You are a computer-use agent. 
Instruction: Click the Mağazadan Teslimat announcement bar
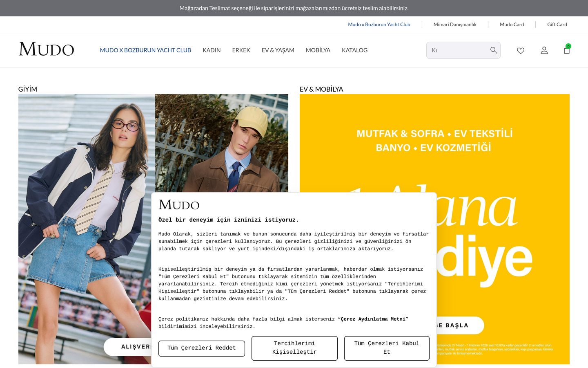click(x=294, y=8)
